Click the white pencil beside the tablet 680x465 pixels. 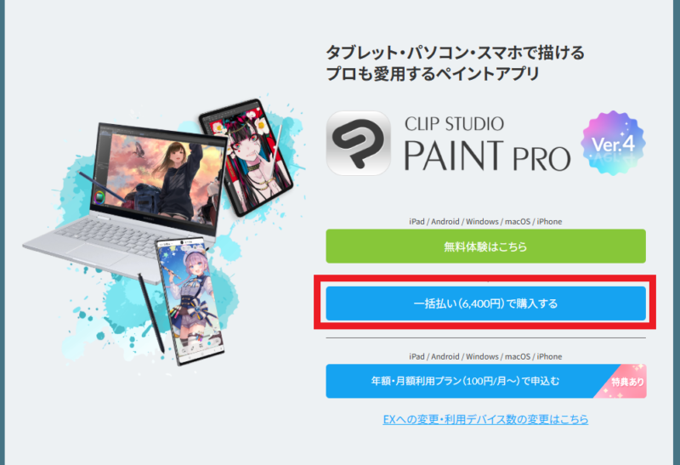(279, 142)
